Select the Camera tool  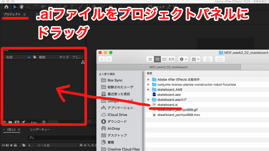(x=43, y=7)
